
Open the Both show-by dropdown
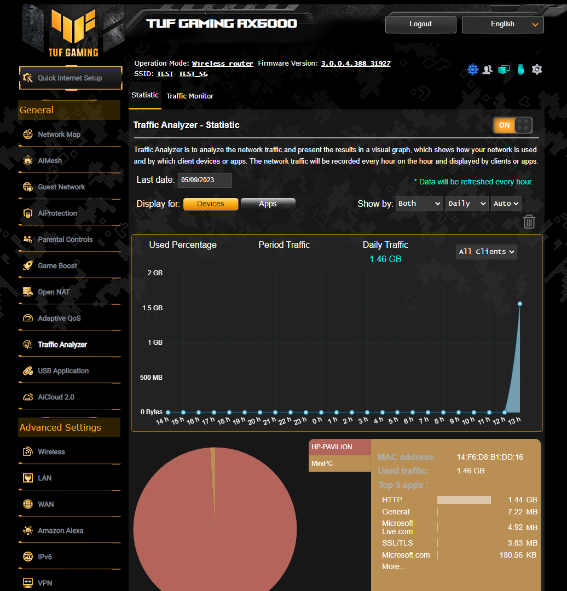coord(419,204)
